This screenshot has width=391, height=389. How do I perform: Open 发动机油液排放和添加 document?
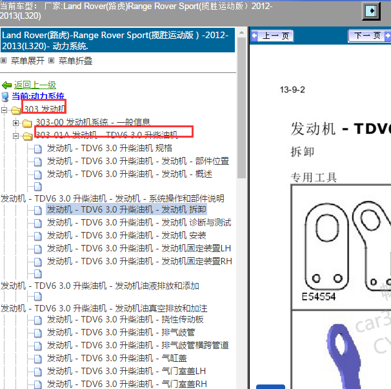(x=100, y=286)
